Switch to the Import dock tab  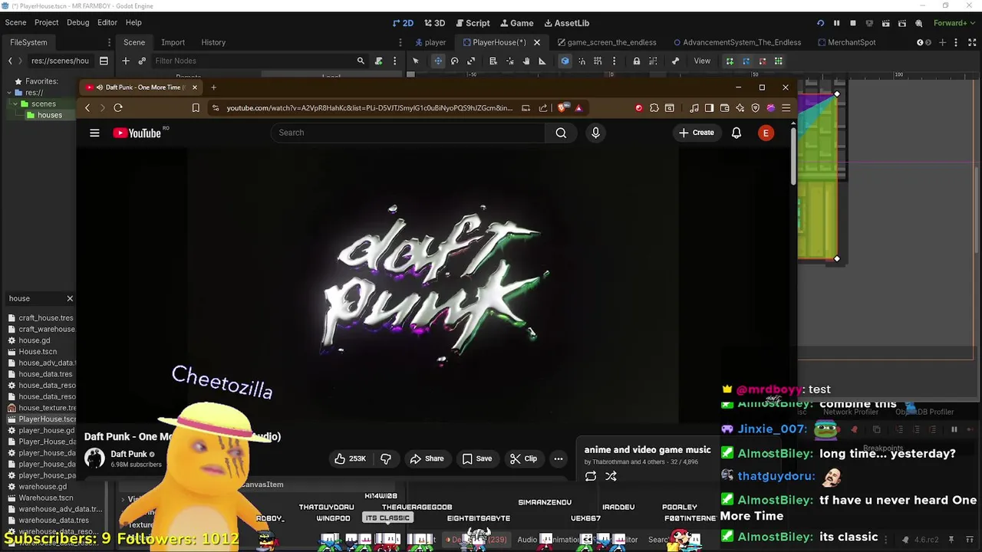click(173, 42)
